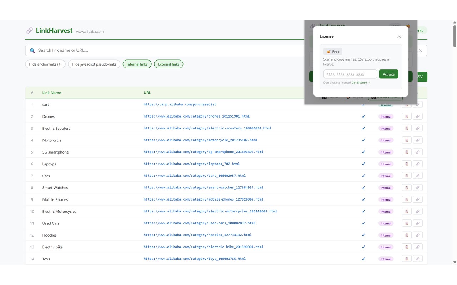Toggle the Hide javascript pseudo-links filter
The width and height of the screenshot is (457, 285).
tap(94, 64)
